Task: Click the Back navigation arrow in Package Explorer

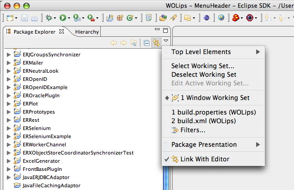Action: coord(113,43)
